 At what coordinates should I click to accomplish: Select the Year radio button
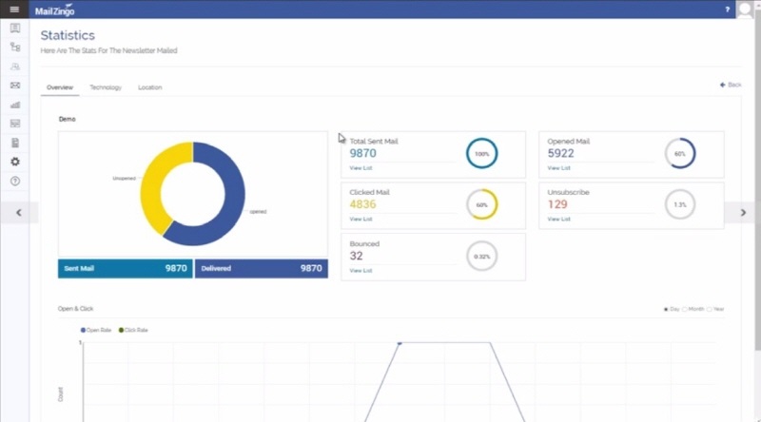(710, 309)
